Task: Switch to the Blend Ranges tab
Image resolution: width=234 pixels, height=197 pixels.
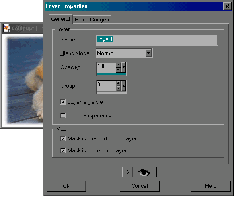Action: [92, 20]
